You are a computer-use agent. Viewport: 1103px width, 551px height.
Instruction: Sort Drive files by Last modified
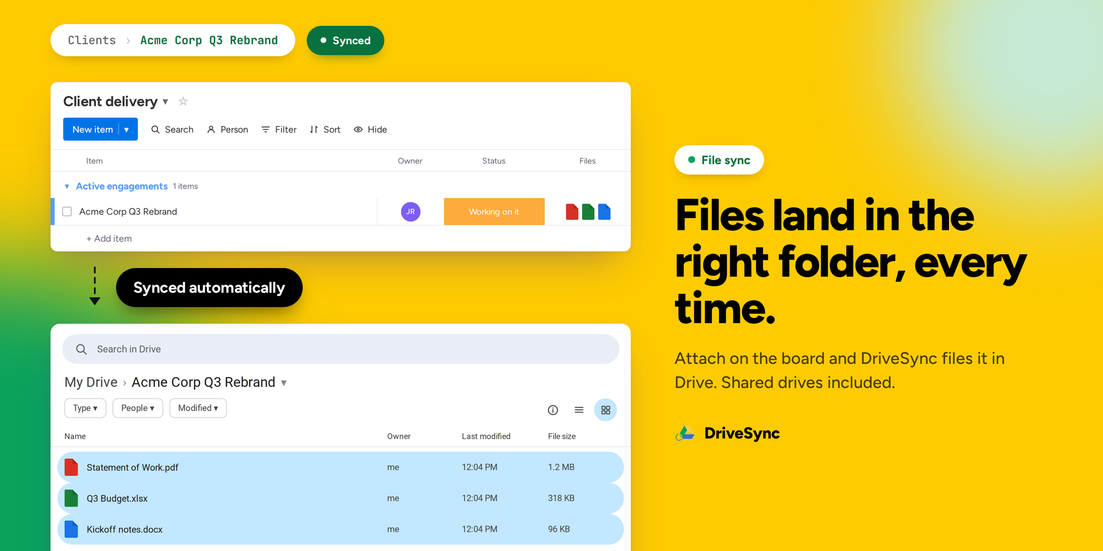[x=486, y=436]
